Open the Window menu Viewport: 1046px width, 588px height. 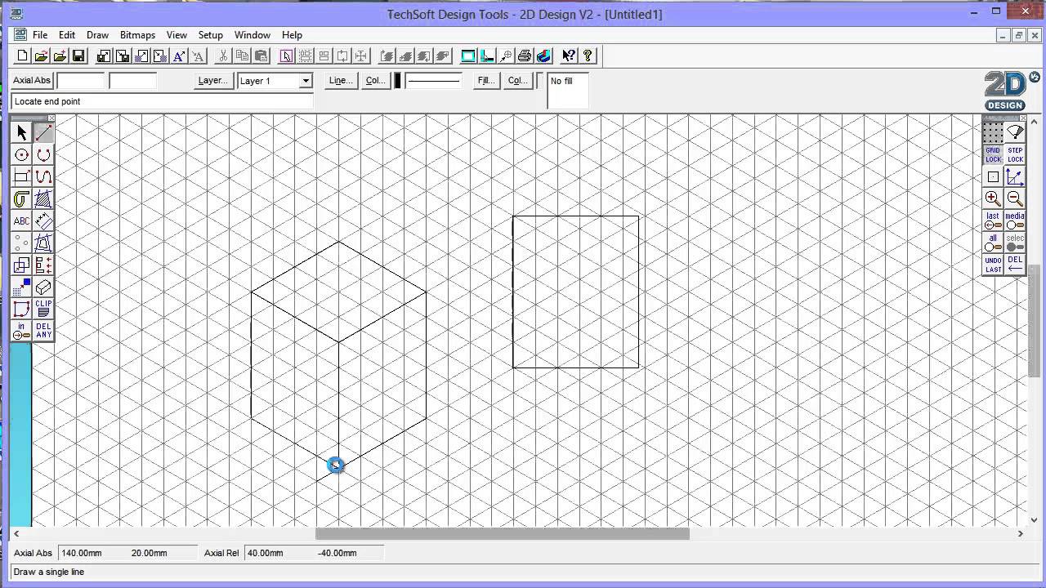click(253, 35)
